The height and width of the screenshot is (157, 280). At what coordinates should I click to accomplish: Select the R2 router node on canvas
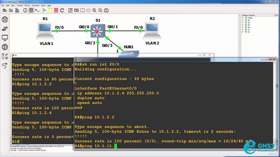coord(152,31)
